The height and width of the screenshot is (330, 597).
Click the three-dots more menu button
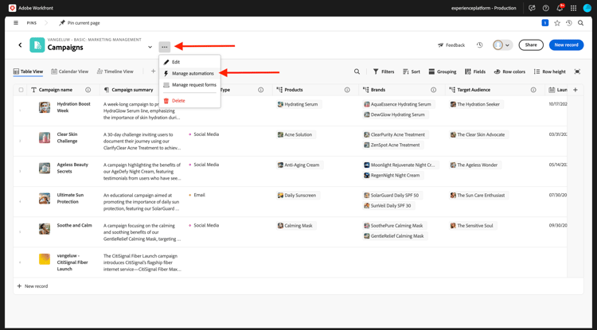click(x=165, y=47)
